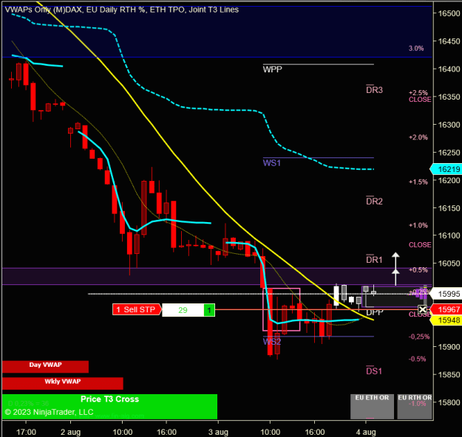Select the chart title 'VWAPs Only (M)DAX' text

(44, 10)
